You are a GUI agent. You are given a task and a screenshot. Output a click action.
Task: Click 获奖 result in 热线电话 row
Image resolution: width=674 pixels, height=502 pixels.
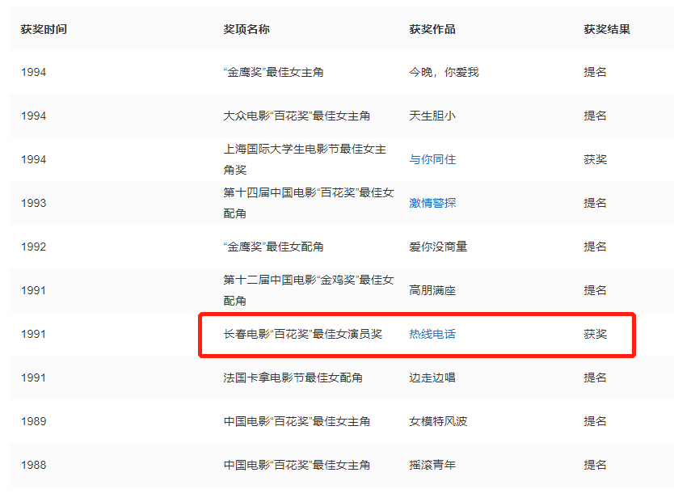595,334
